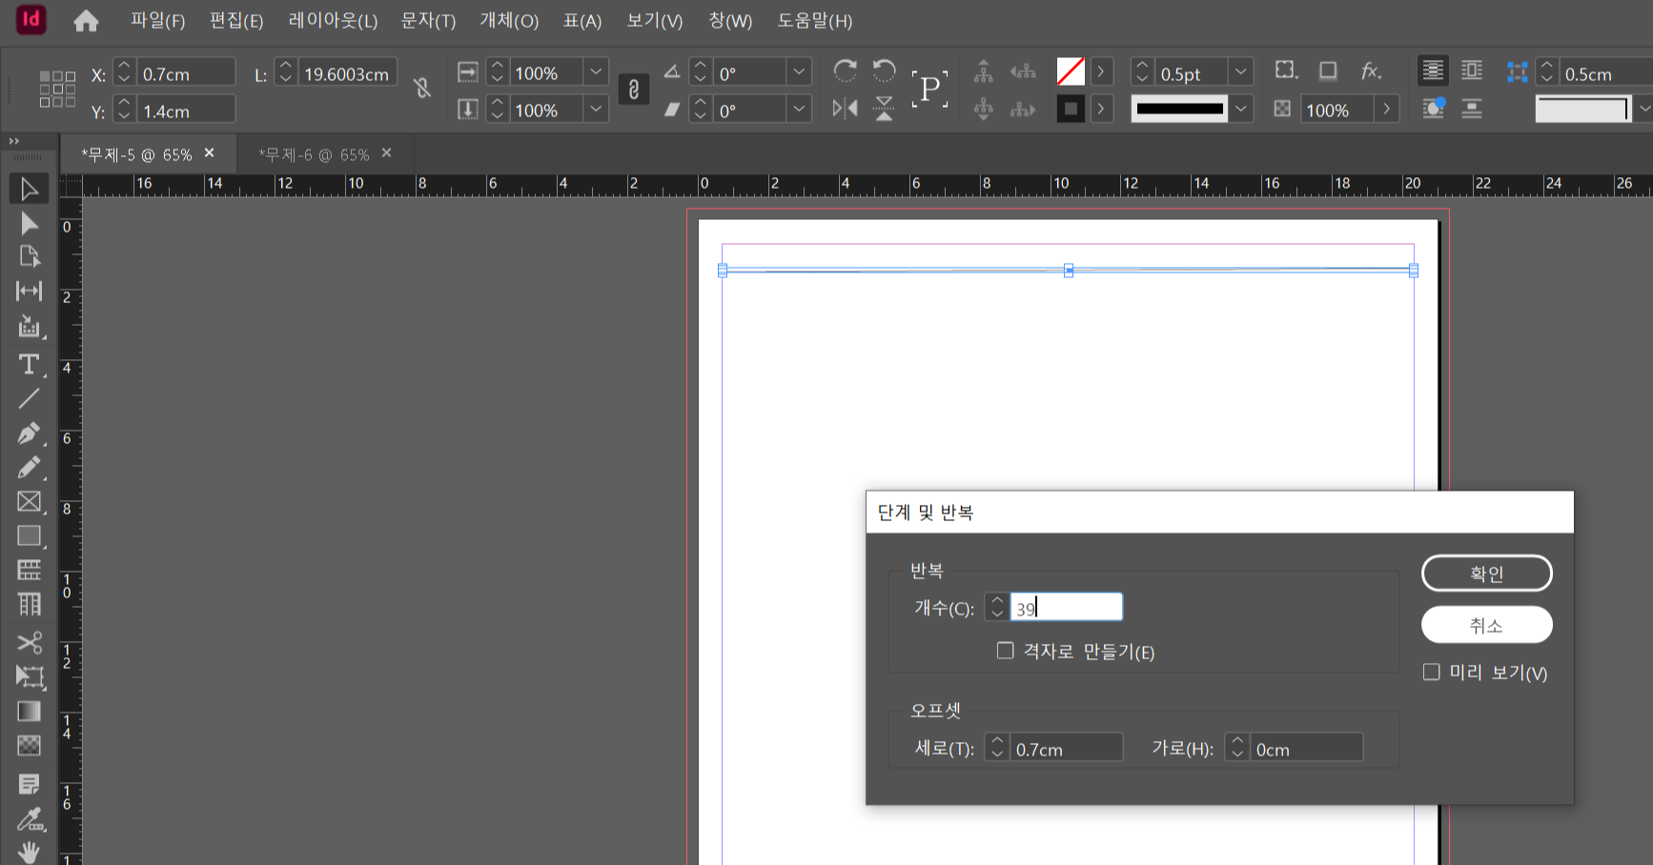Increment the 개수 count stepper
Screen dimensions: 1653x865
[x=997, y=600]
